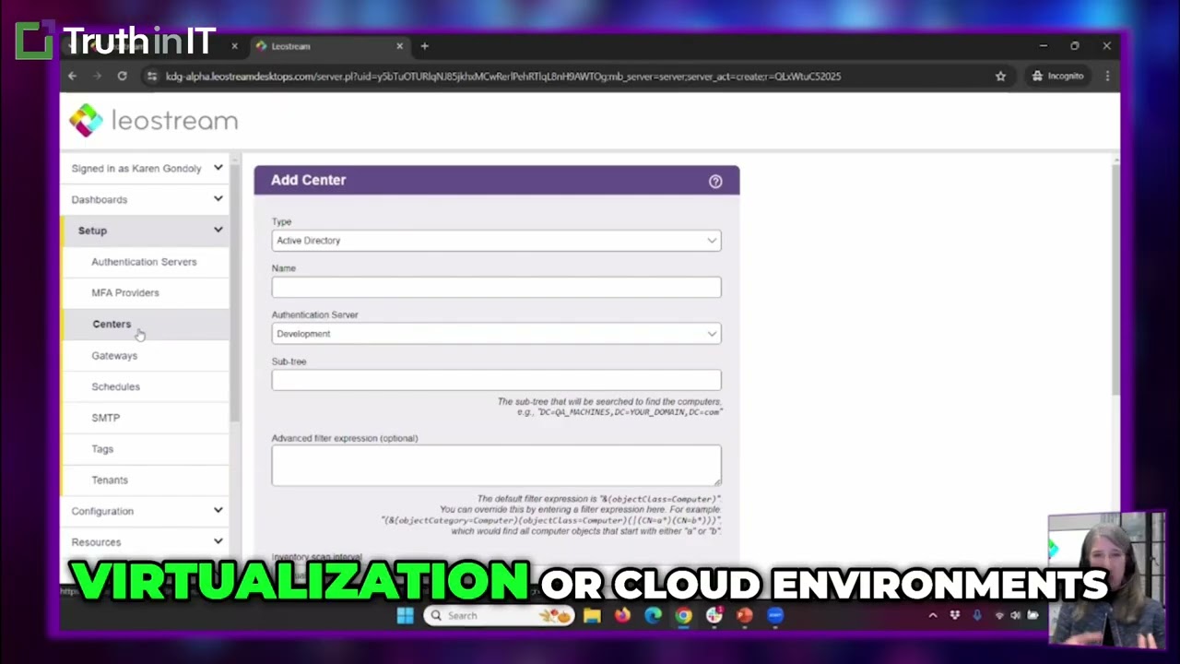Screen dimensions: 1180x664
Task: Open Authentication Servers in the sidebar
Action: point(144,262)
